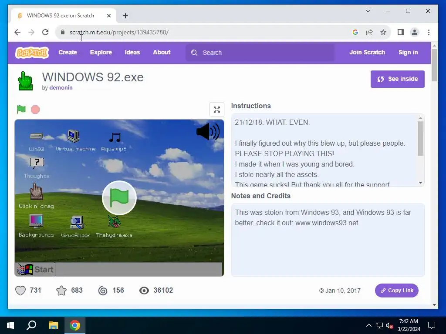
Task: Open the Aqua.mp3 music icon
Action: click(114, 141)
